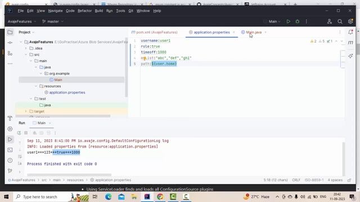This screenshot has height=202, width=360.
Task: Expand the target folder node
Action: coord(26,111)
